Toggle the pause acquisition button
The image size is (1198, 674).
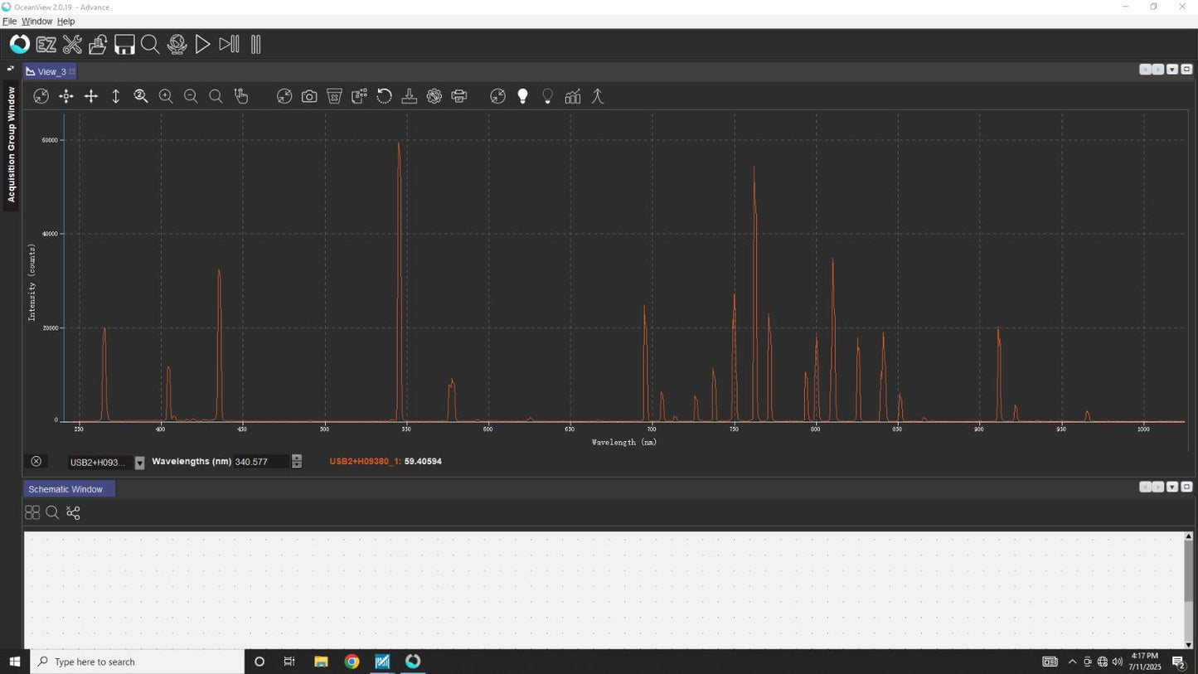click(255, 45)
